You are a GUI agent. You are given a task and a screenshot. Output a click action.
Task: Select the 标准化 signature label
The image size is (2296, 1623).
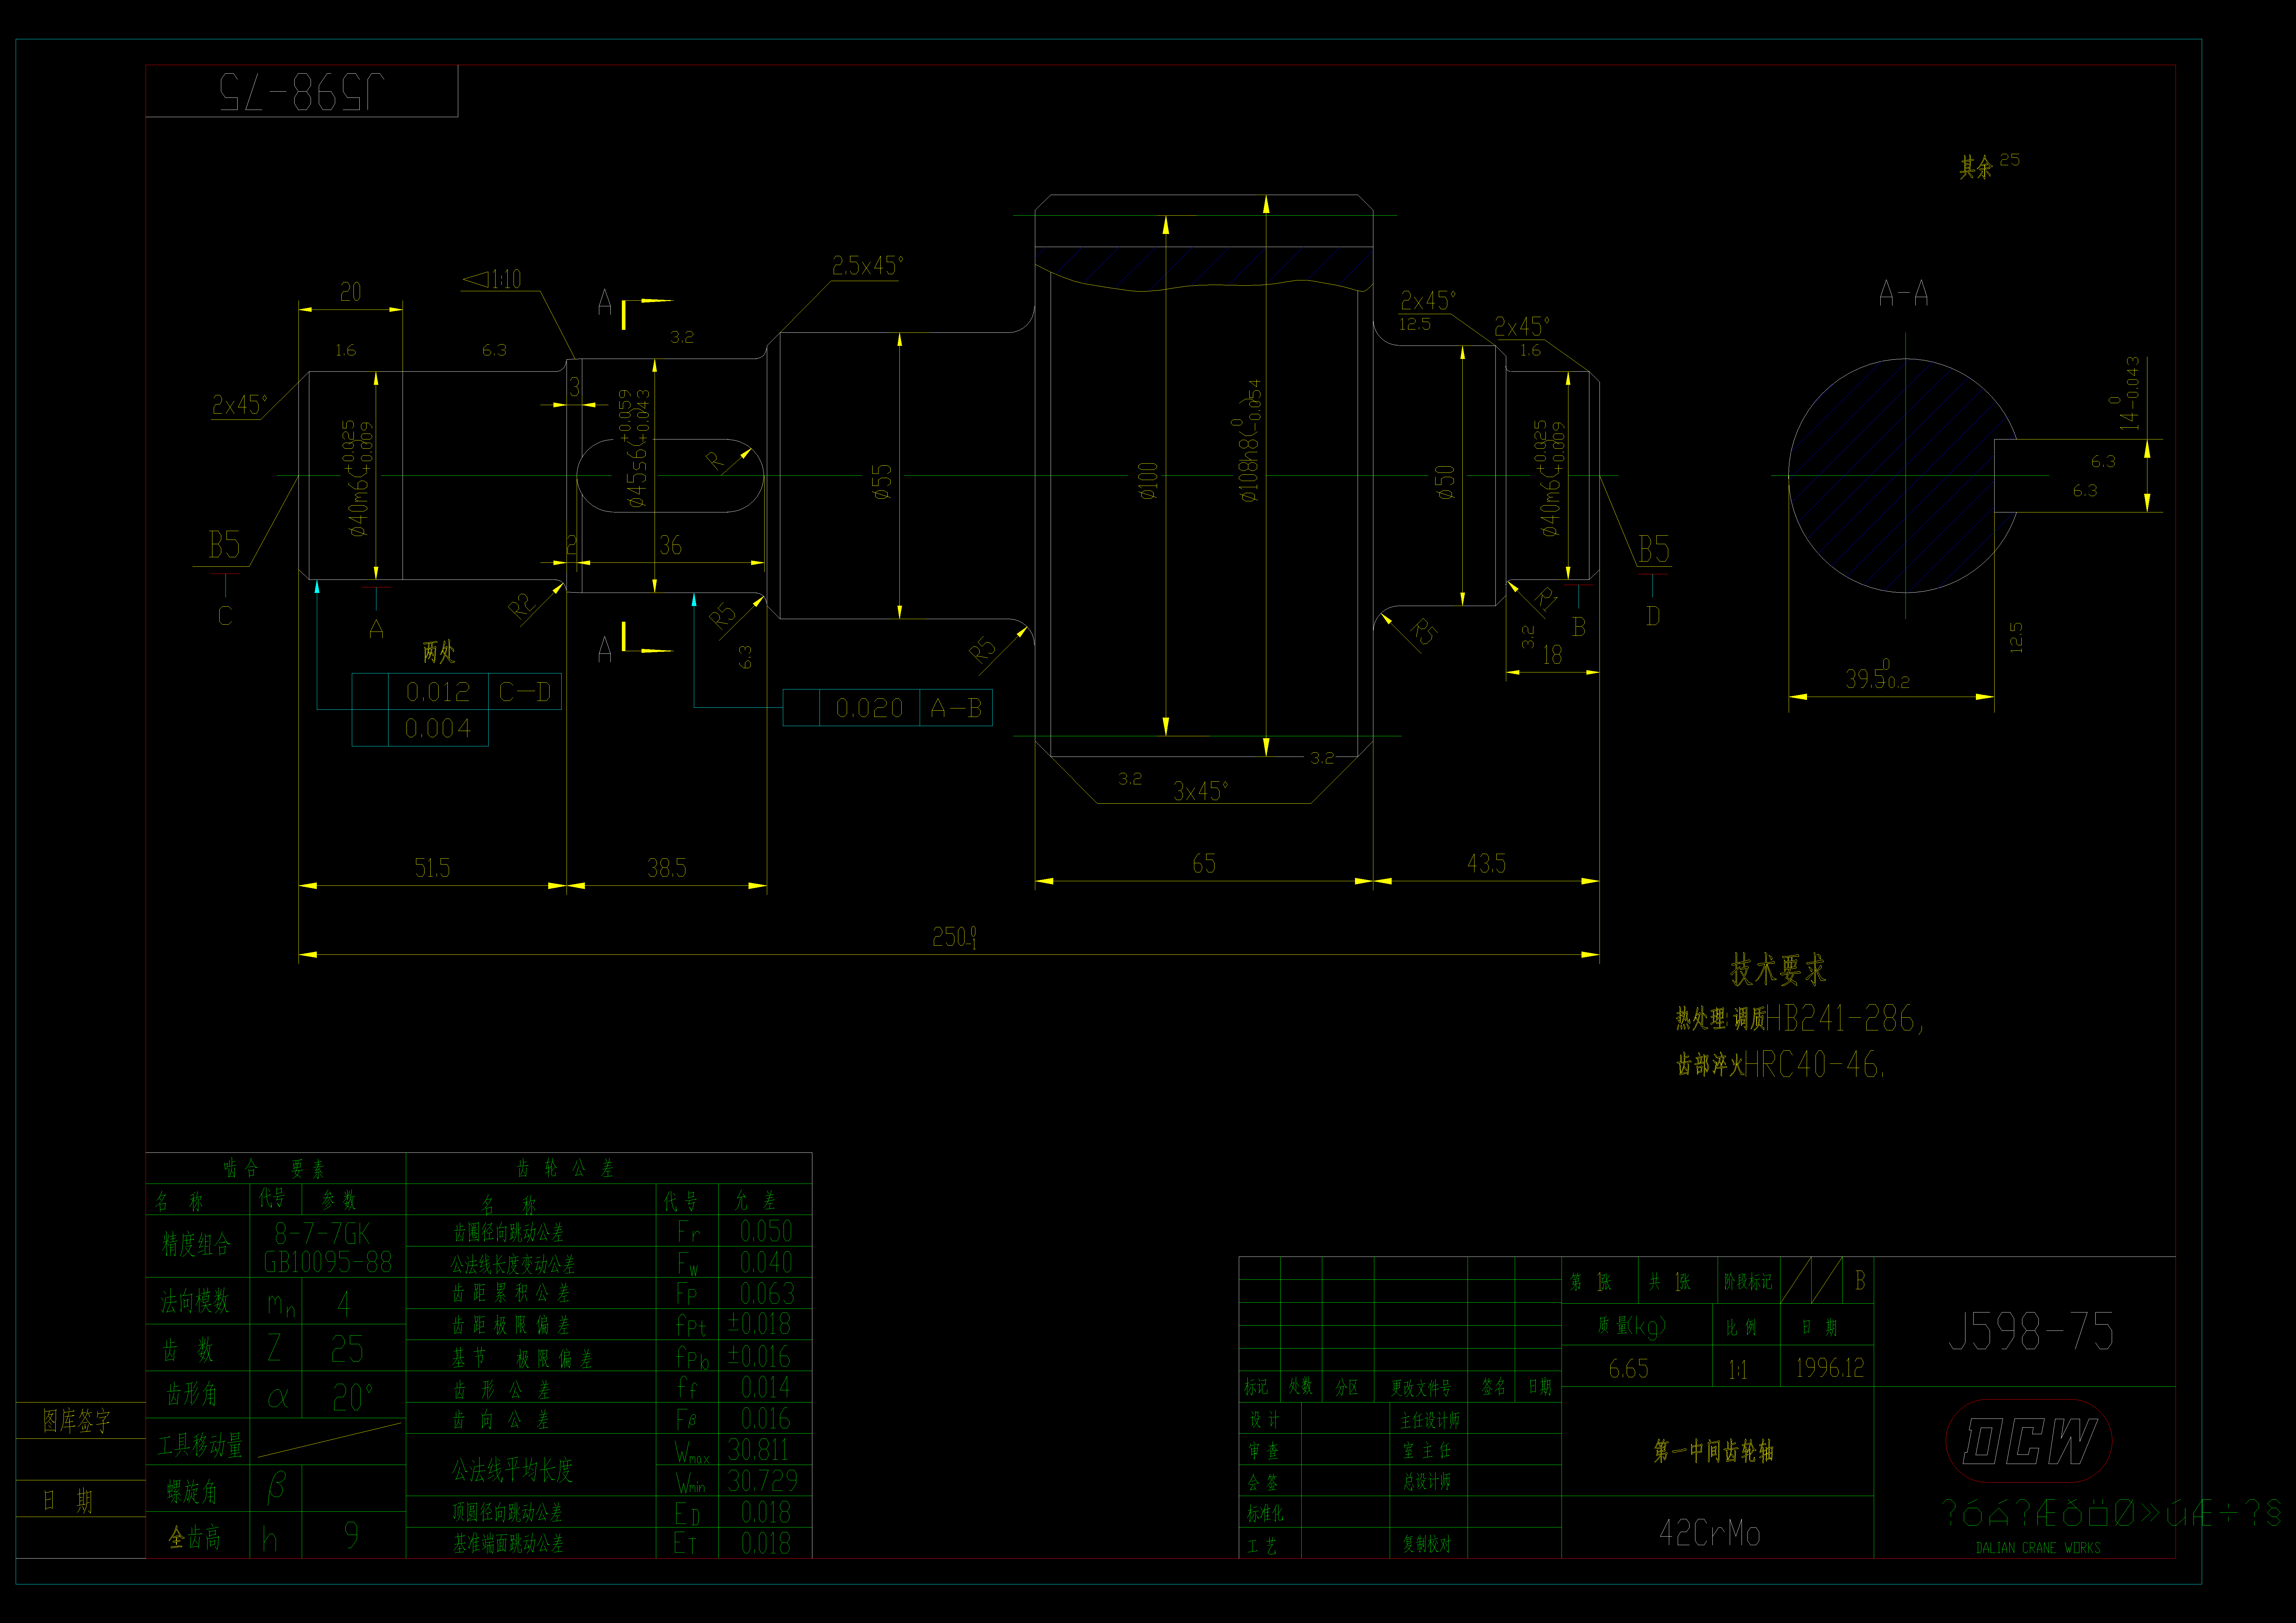pyautogui.click(x=1265, y=1514)
